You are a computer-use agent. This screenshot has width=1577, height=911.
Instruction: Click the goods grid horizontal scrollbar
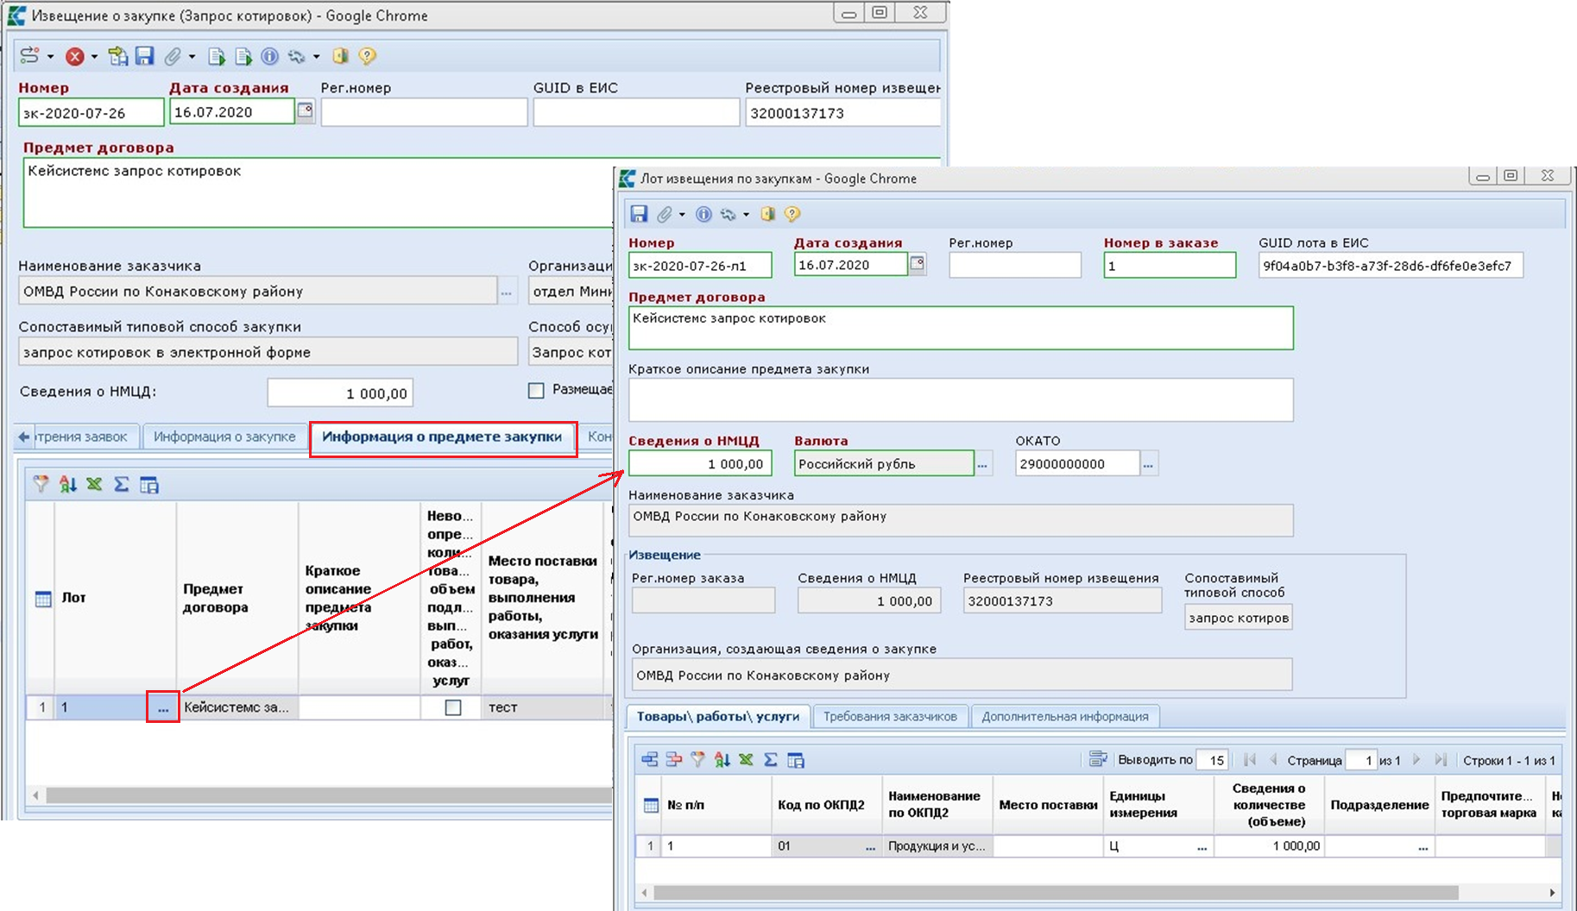tap(1057, 893)
